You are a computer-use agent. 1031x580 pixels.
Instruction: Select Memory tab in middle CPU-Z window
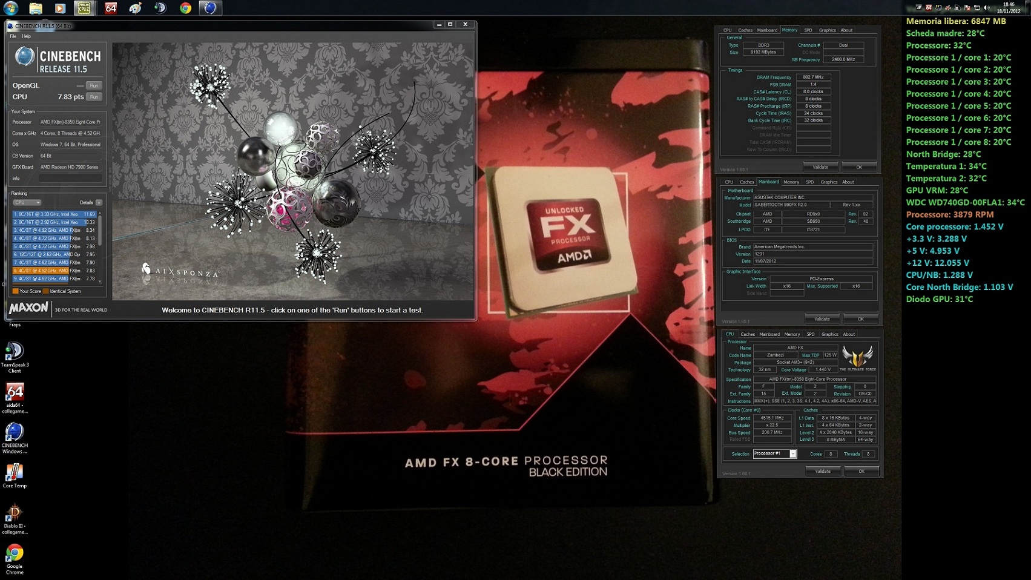click(x=791, y=182)
